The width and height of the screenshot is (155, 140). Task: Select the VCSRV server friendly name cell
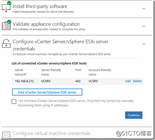click(x=46, y=81)
